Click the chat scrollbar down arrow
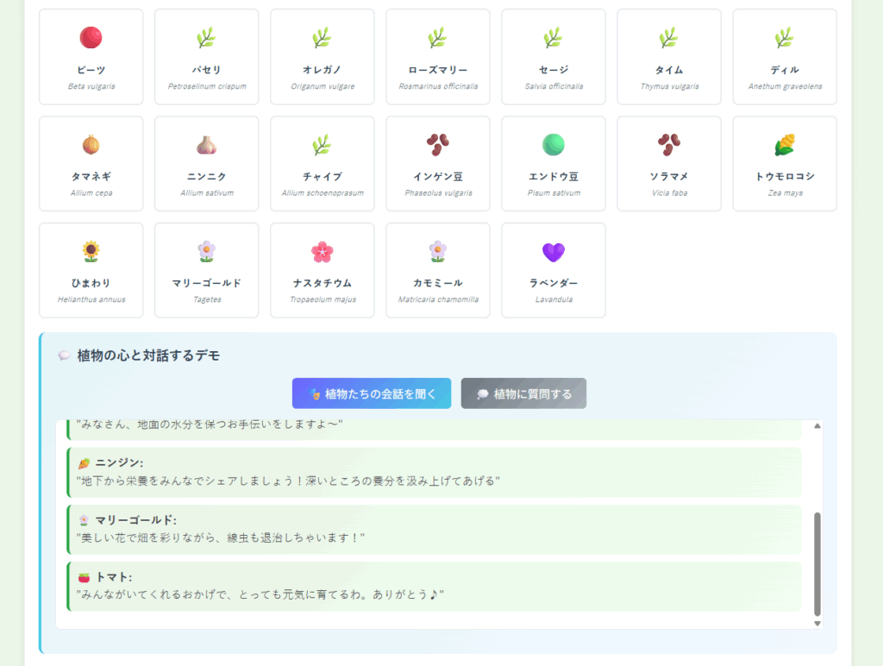Screen dimensions: 883x666 [817, 623]
